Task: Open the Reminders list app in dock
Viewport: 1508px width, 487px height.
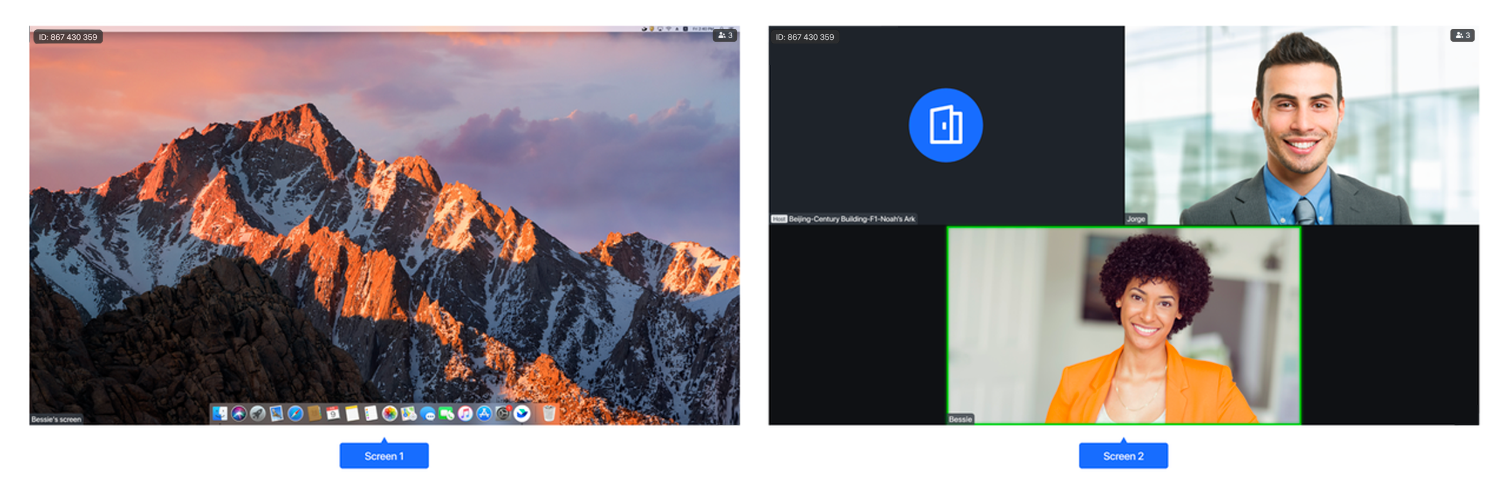Action: pos(371,414)
